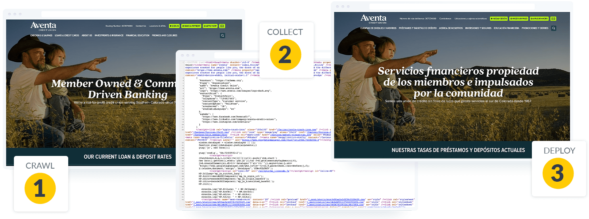Click the Routing Number text on English site
This screenshot has height=219, width=589.
[x=119, y=26]
